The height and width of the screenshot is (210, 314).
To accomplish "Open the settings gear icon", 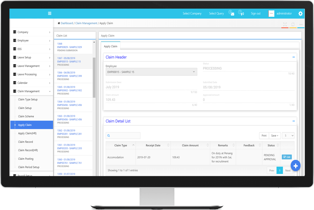I will point(300,14).
